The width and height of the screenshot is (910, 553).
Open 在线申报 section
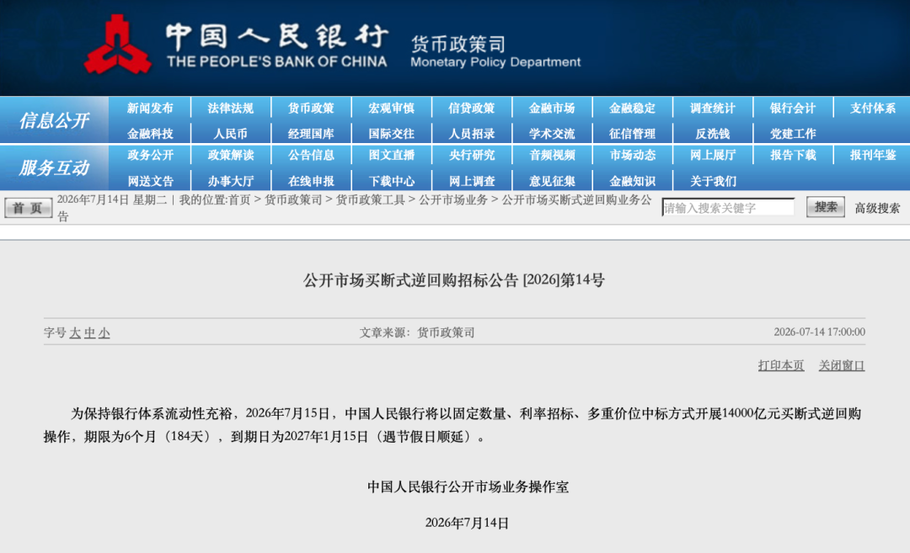coord(311,182)
